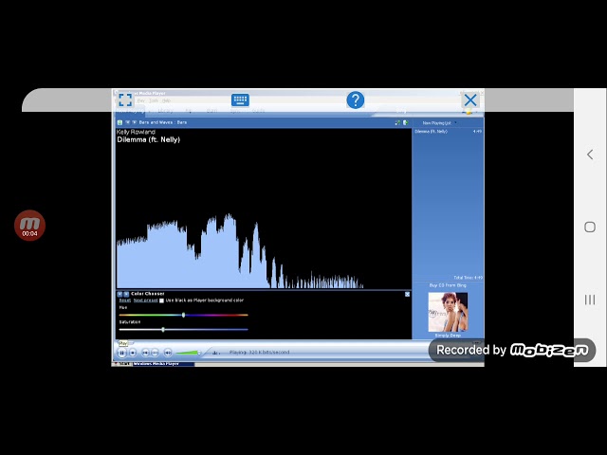Open the Help menu
The image size is (607, 455).
pos(166,100)
